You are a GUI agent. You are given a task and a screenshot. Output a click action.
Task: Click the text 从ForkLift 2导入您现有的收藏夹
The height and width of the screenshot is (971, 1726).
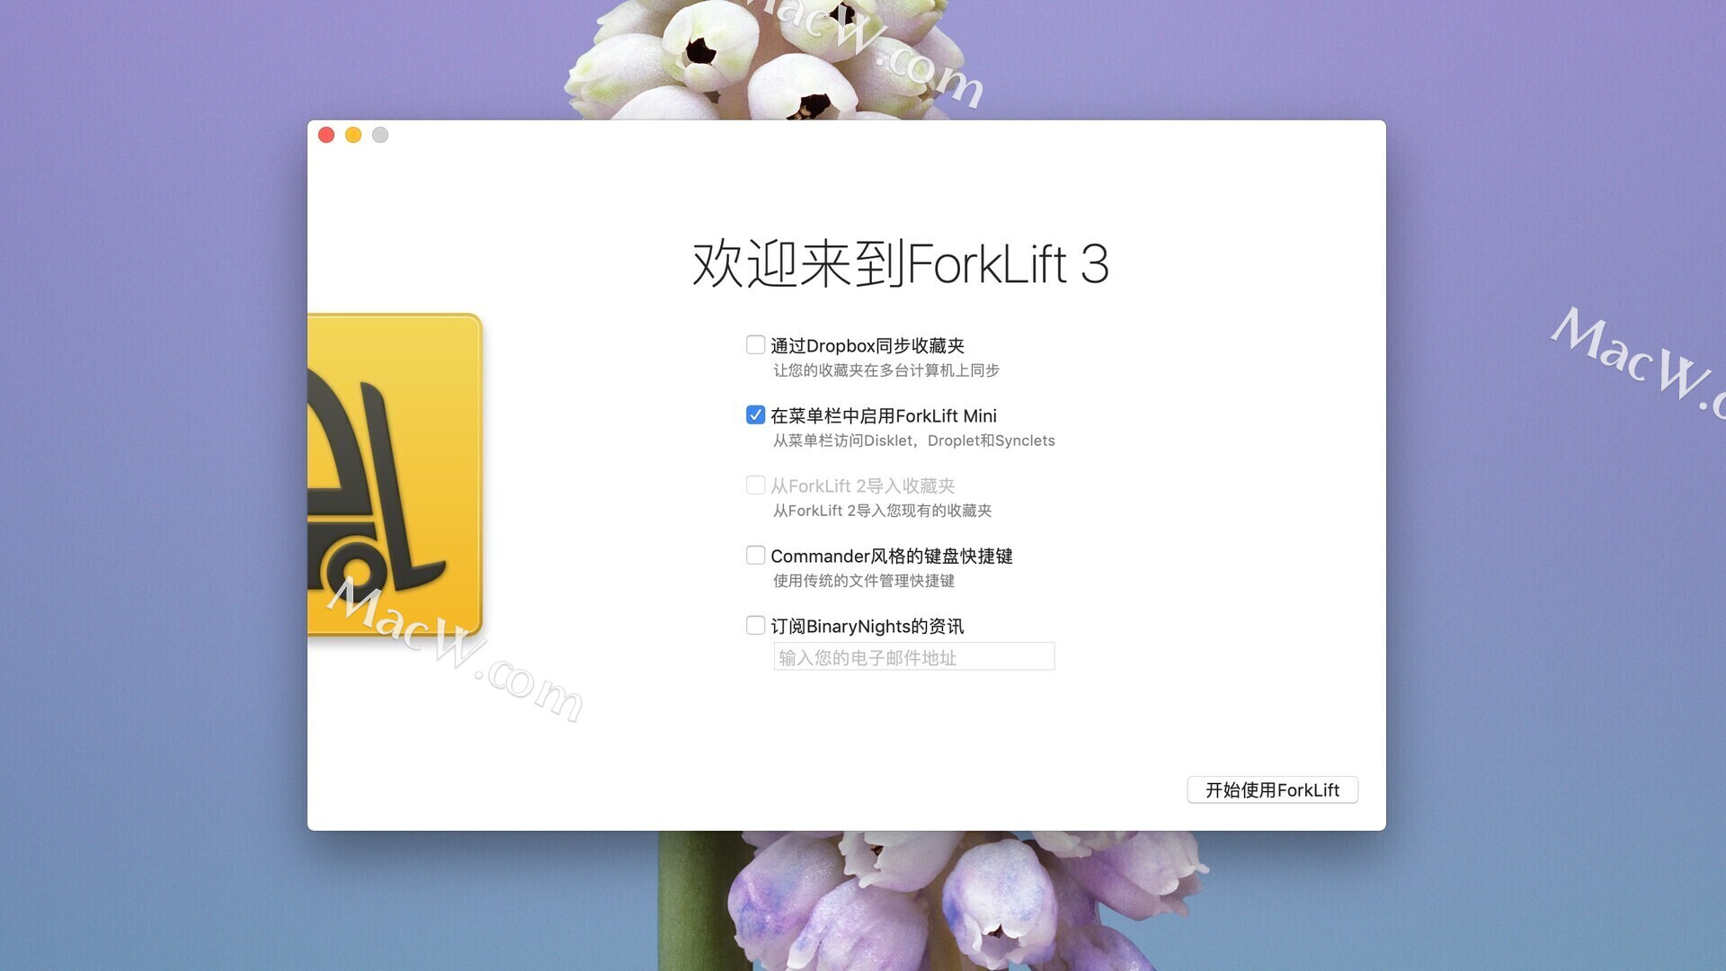click(x=883, y=511)
